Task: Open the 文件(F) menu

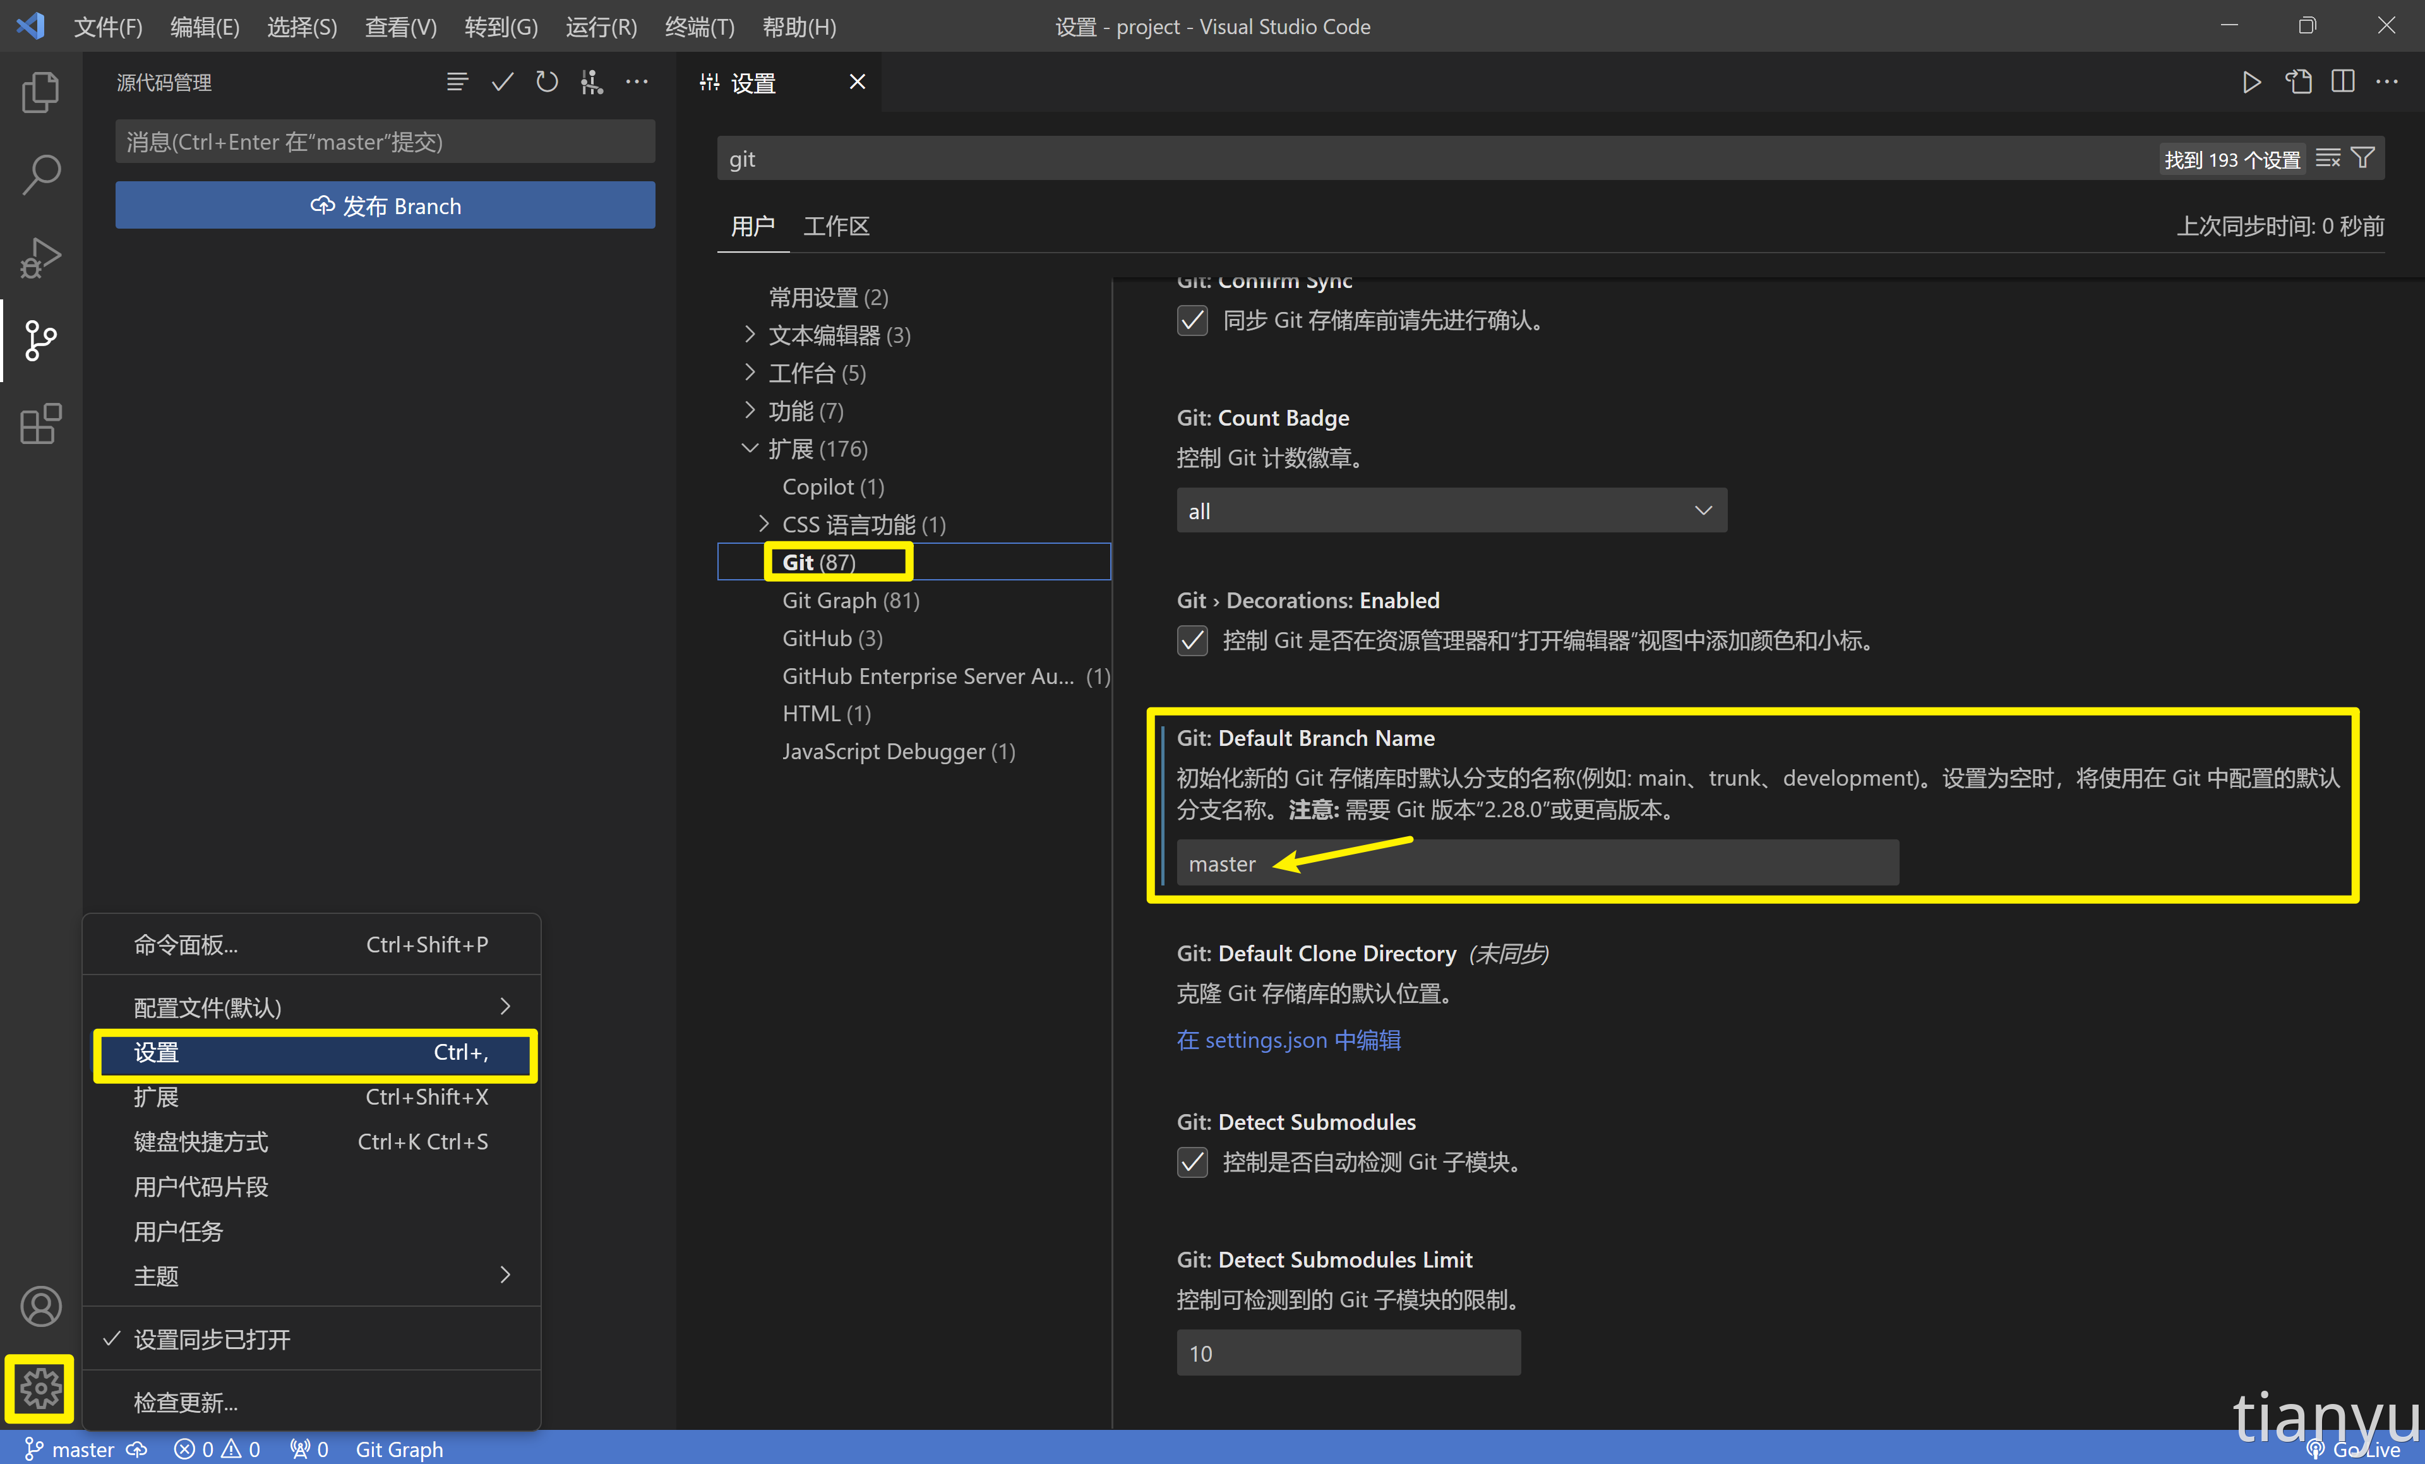Action: click(x=108, y=27)
